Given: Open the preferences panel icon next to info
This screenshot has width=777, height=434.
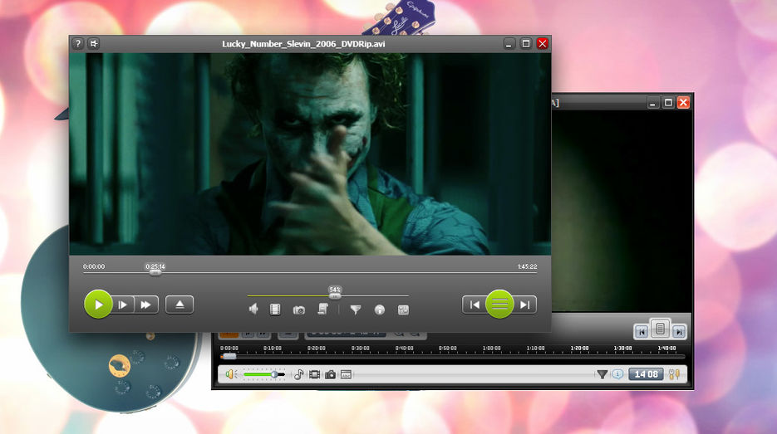Looking at the screenshot, I should pos(403,310).
